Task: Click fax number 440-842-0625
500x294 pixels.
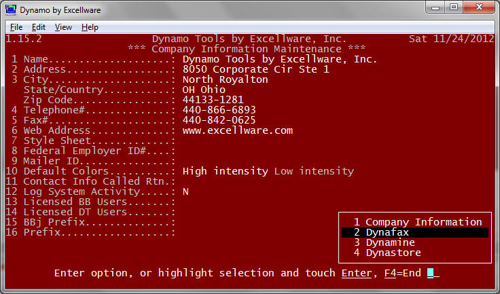Action: (219, 121)
